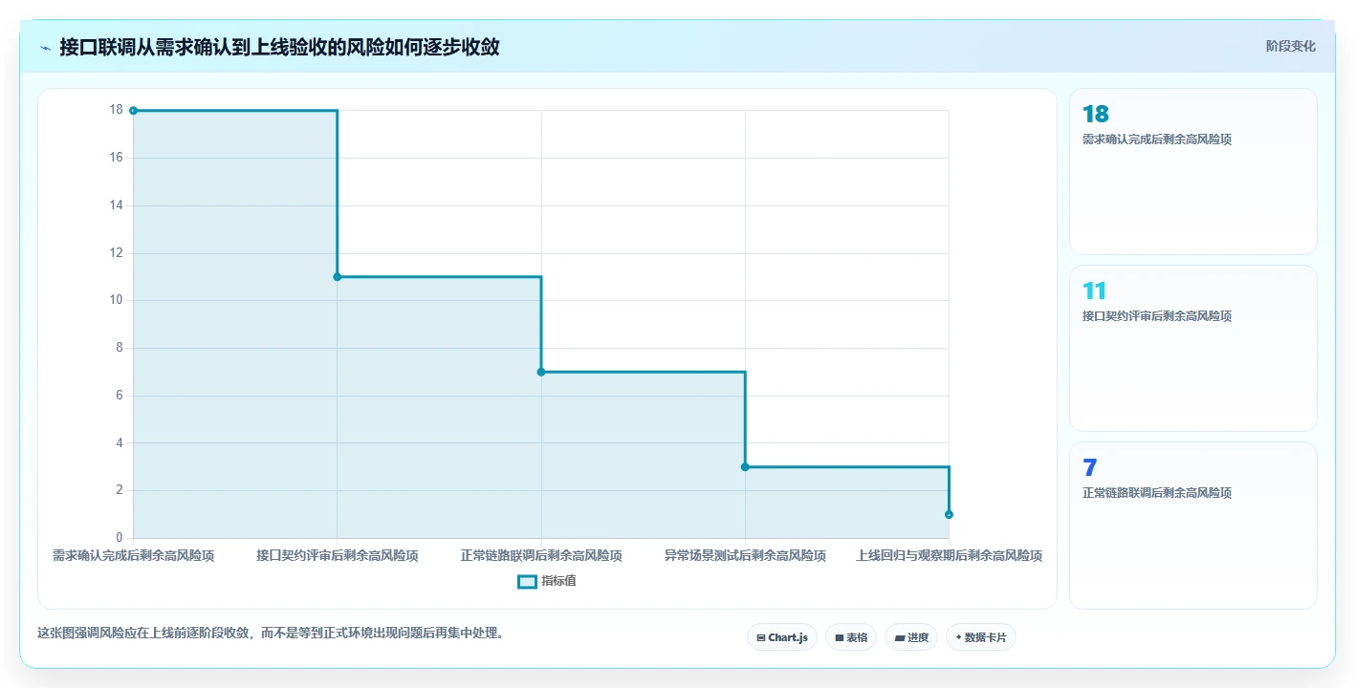The height and width of the screenshot is (688, 1355).
Task: Click the 进度 tag
Action: tap(910, 637)
